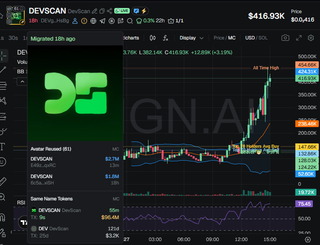Select SOL currency denomination
Viewport: 320px width, 245px height.
pos(263,38)
